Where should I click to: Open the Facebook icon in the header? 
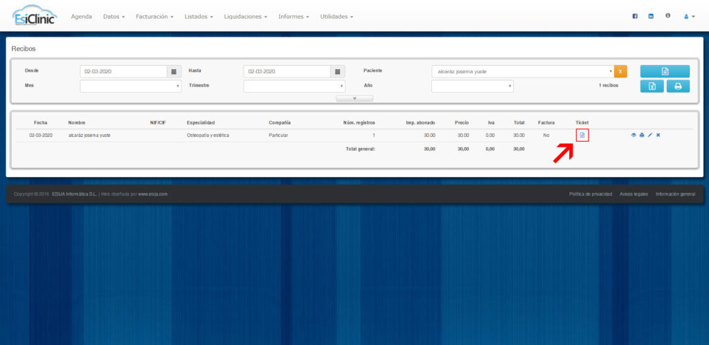[x=635, y=17]
